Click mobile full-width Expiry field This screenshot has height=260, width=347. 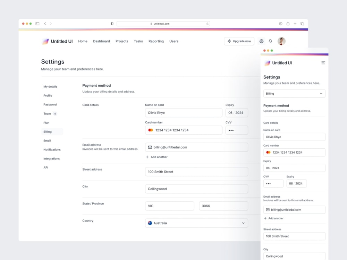pyautogui.click(x=294, y=168)
